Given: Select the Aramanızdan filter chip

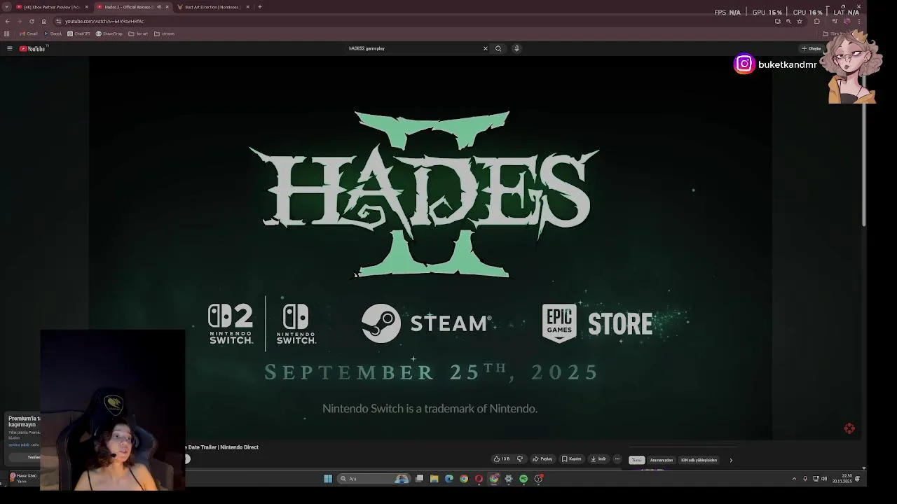Looking at the screenshot, I should point(662,460).
